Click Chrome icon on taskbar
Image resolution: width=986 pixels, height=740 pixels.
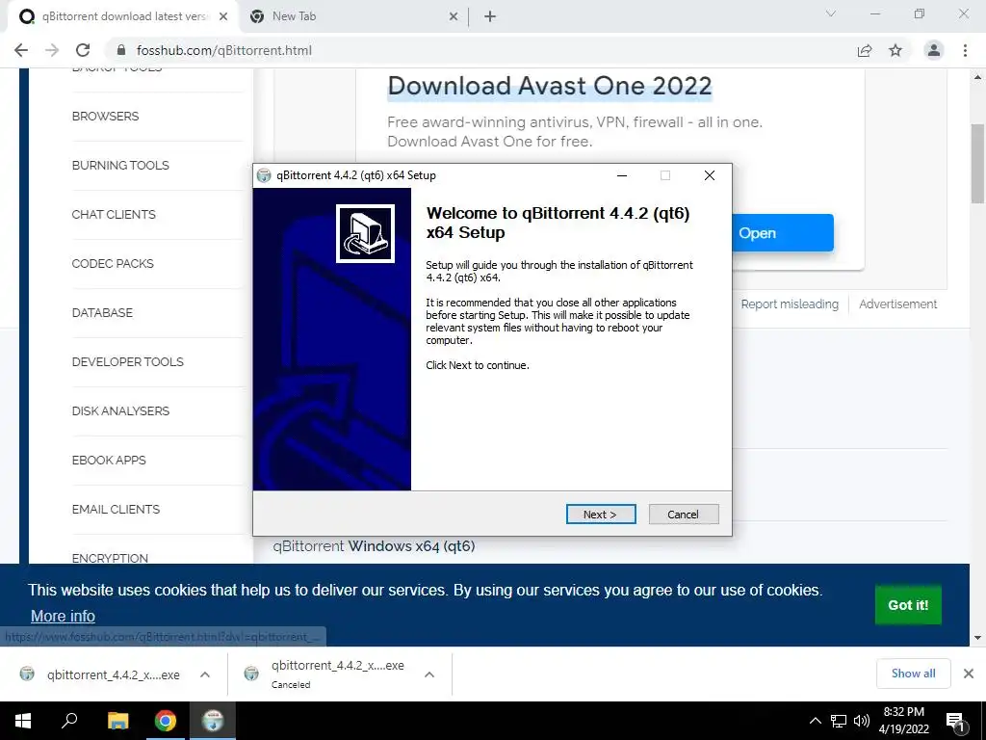(166, 721)
